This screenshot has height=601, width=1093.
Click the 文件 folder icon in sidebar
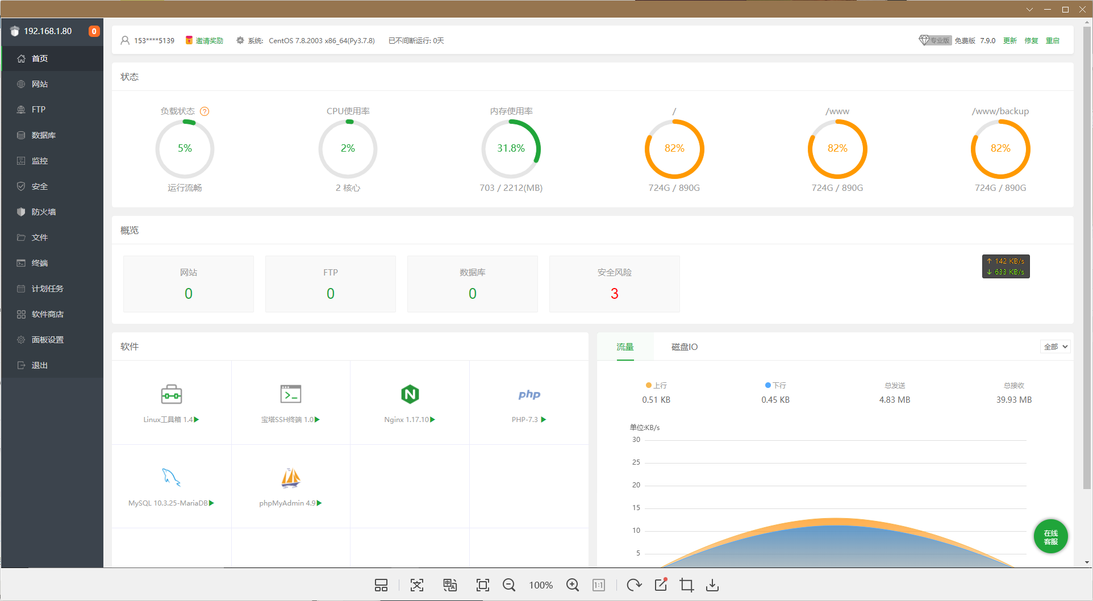coord(21,237)
